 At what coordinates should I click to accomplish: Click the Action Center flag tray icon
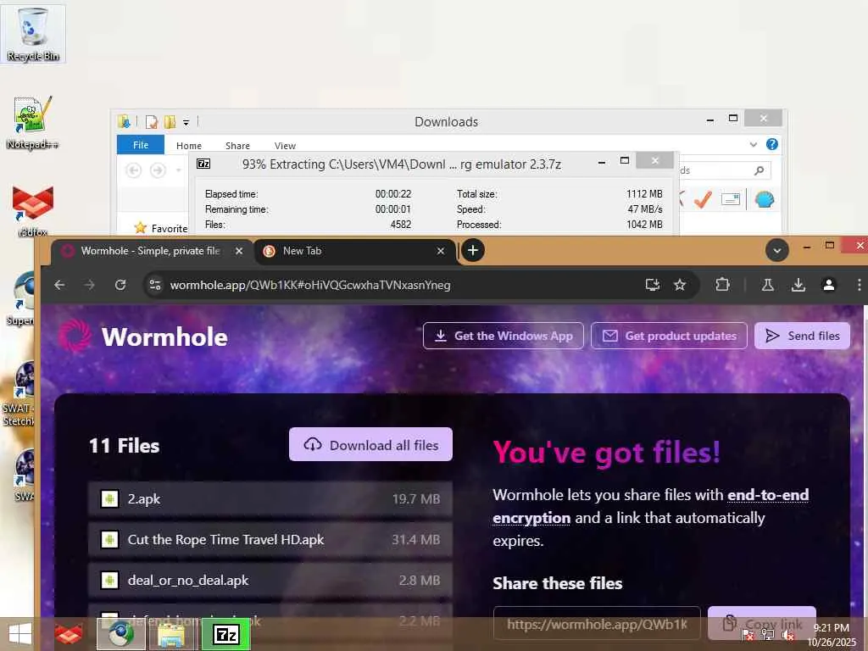748,636
